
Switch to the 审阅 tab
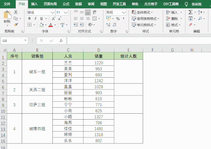pos(91,4)
